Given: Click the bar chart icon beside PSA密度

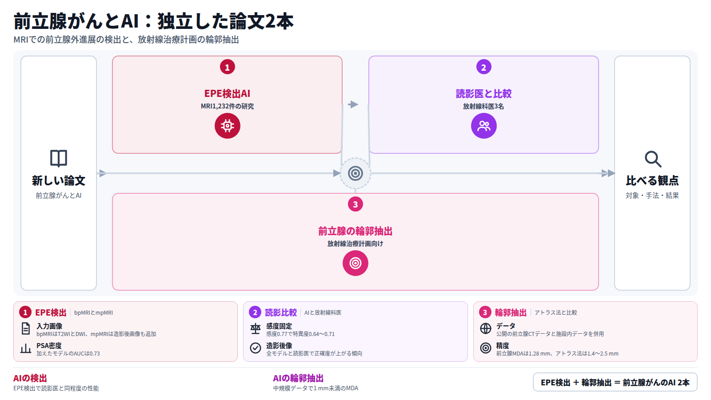Looking at the screenshot, I should pos(26,348).
